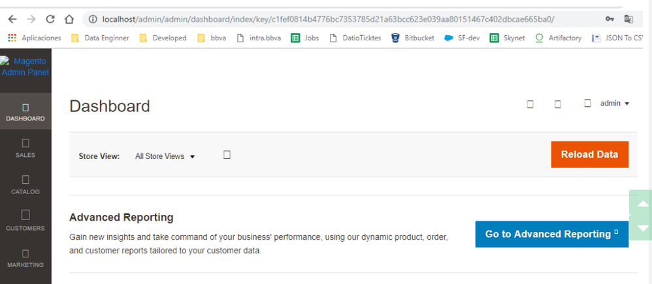
Task: Go to browser home page icon
Action: click(69, 20)
